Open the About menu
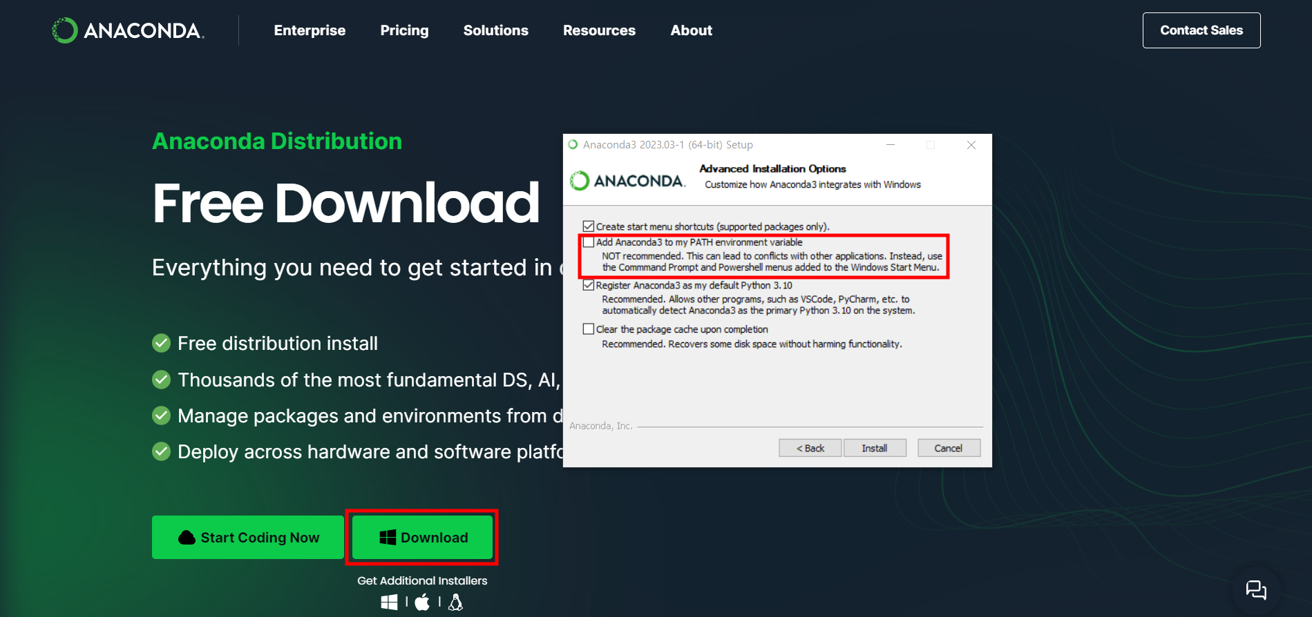The image size is (1312, 617). [x=691, y=30]
